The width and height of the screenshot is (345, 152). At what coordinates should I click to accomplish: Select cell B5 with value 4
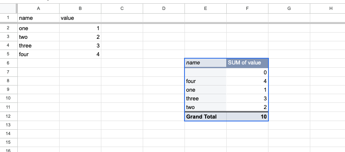80,54
